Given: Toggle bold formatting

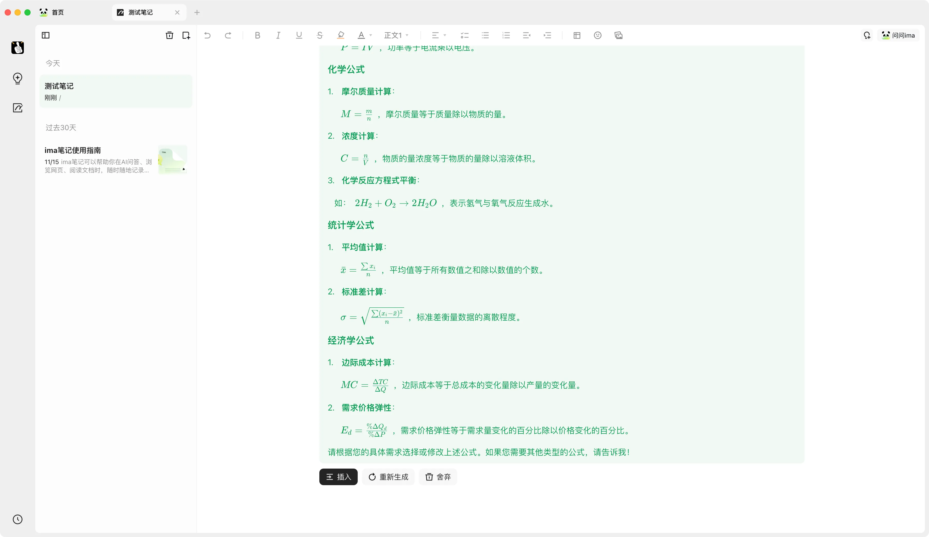Looking at the screenshot, I should coord(257,36).
